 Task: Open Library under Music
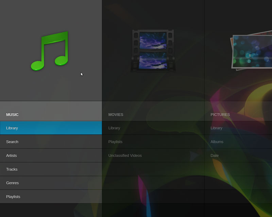click(x=51, y=128)
